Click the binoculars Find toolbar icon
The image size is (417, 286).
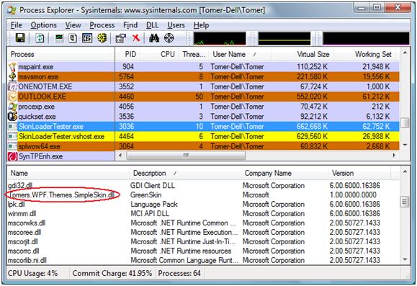point(154,38)
